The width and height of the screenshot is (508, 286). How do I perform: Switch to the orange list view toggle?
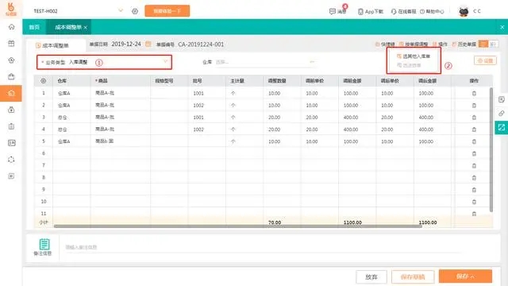483,44
